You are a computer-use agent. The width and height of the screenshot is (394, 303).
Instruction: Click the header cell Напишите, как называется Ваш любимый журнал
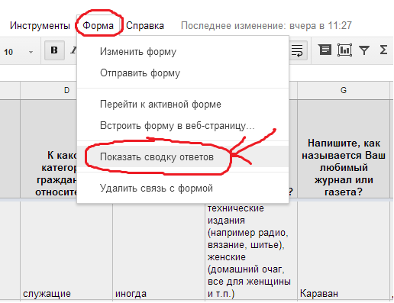344,149
